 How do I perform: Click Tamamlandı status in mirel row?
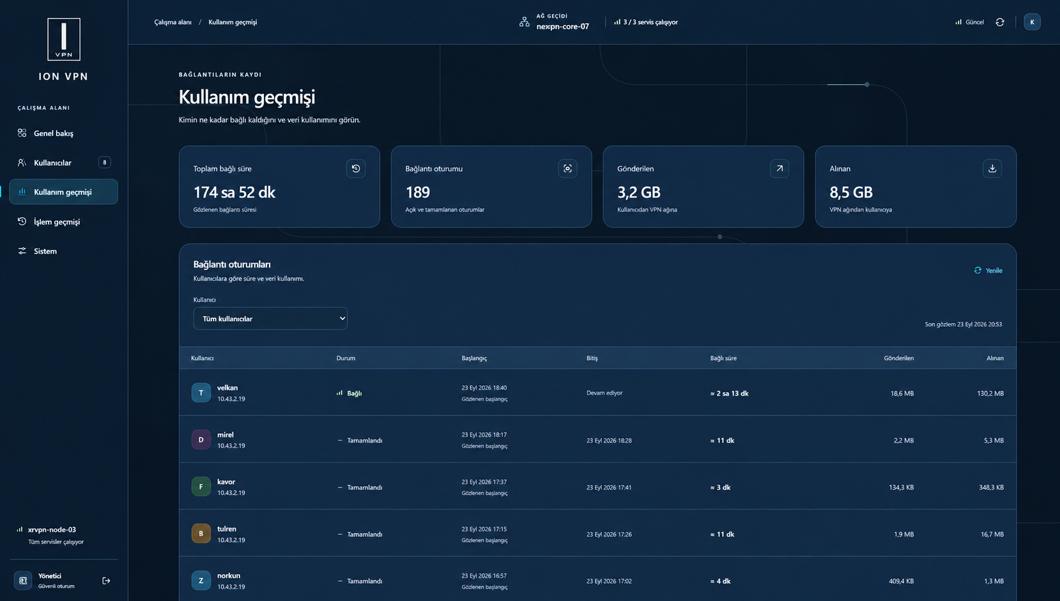tap(360, 440)
